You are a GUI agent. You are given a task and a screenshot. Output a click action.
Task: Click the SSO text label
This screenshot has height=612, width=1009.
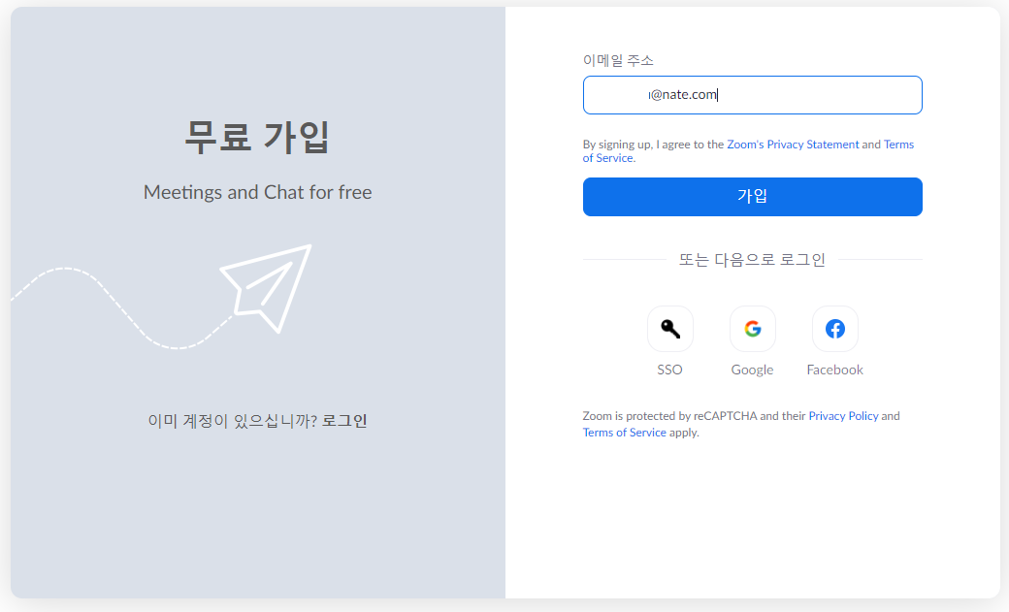[x=669, y=370]
